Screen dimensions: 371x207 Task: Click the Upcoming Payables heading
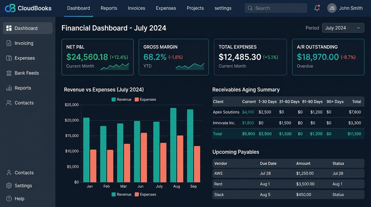coord(236,152)
